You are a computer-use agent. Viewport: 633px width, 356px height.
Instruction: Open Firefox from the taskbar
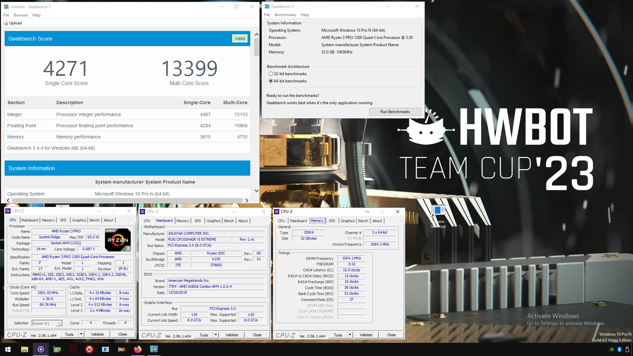pyautogui.click(x=138, y=349)
